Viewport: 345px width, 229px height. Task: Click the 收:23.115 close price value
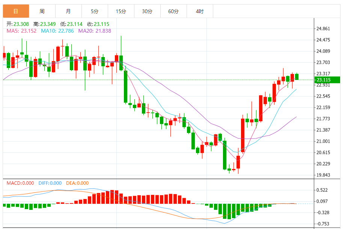[98, 24]
